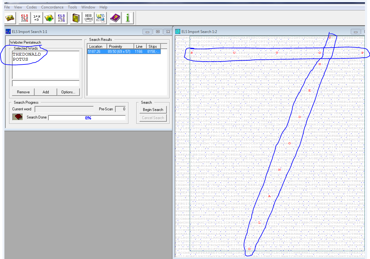Open the Window menu
This screenshot has width=370, height=259.
coord(88,7)
